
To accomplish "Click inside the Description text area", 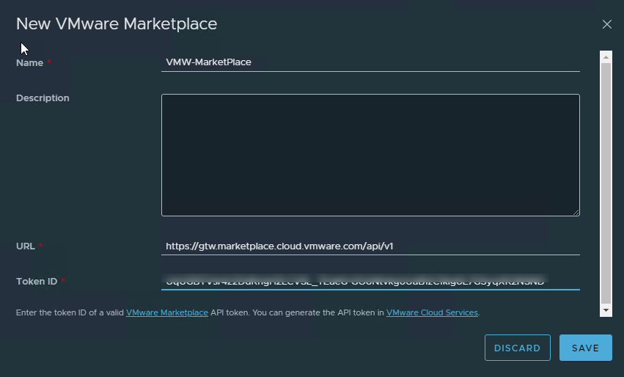I will (x=370, y=155).
